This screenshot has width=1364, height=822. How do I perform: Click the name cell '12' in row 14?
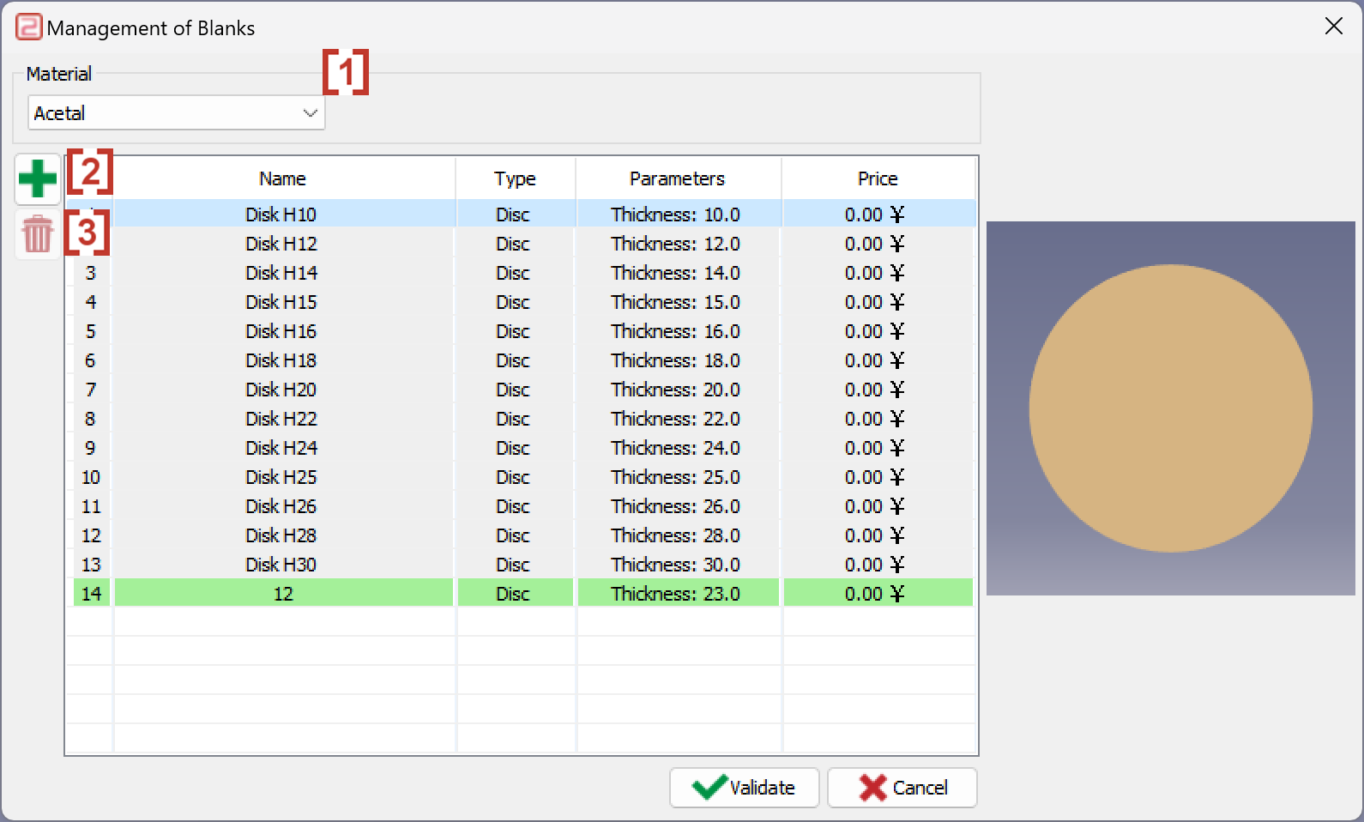point(283,594)
